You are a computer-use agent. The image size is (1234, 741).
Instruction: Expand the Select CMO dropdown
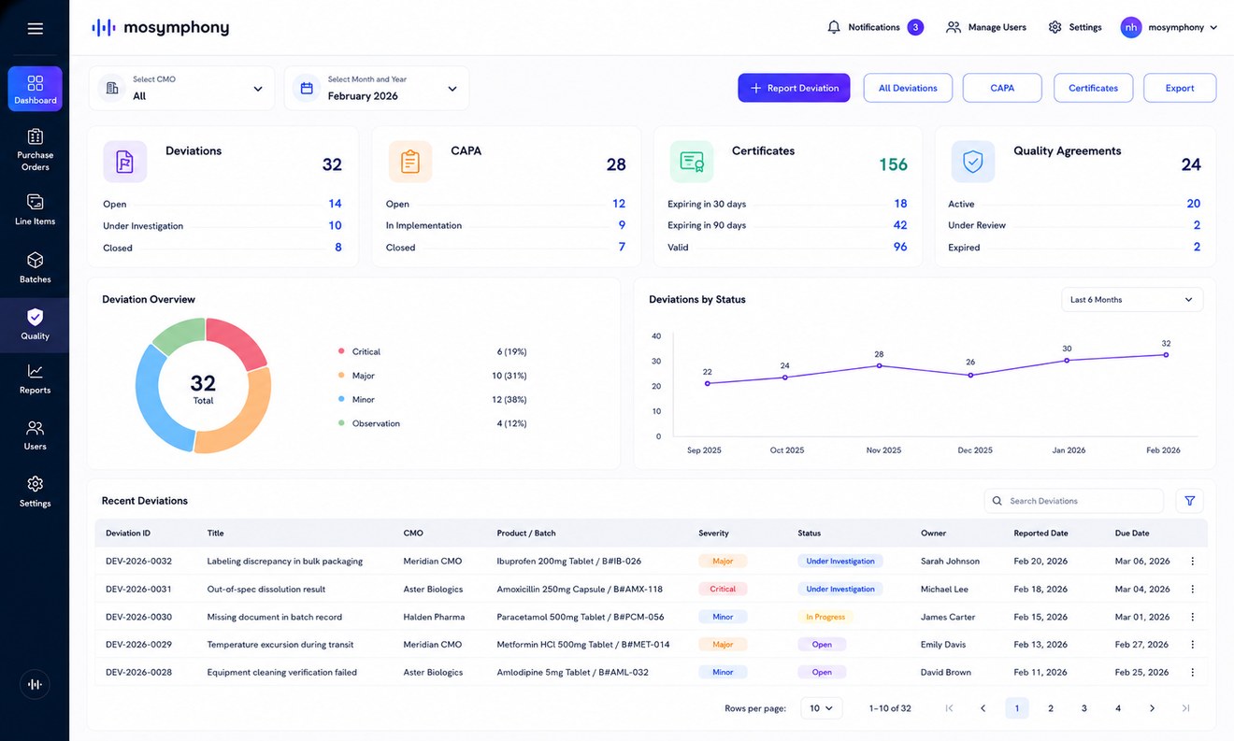coord(182,88)
